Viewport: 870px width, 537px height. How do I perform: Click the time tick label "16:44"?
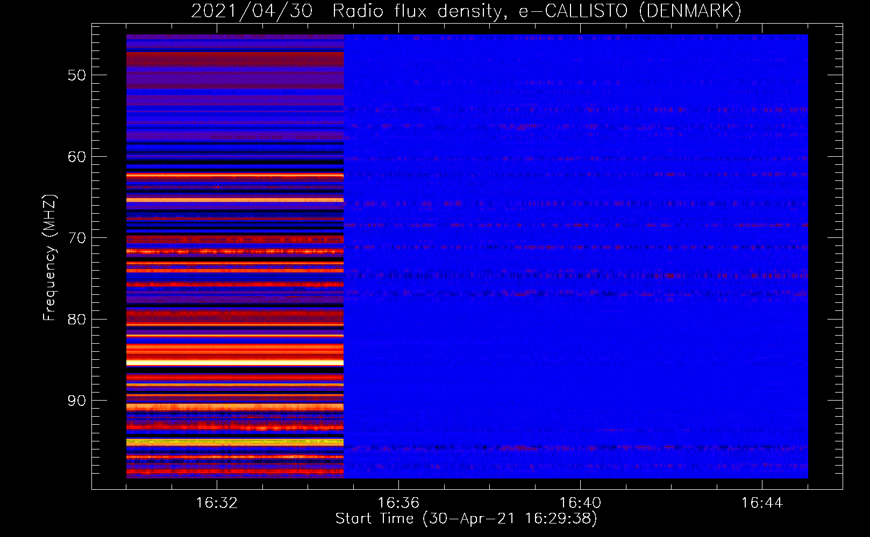[x=762, y=503]
